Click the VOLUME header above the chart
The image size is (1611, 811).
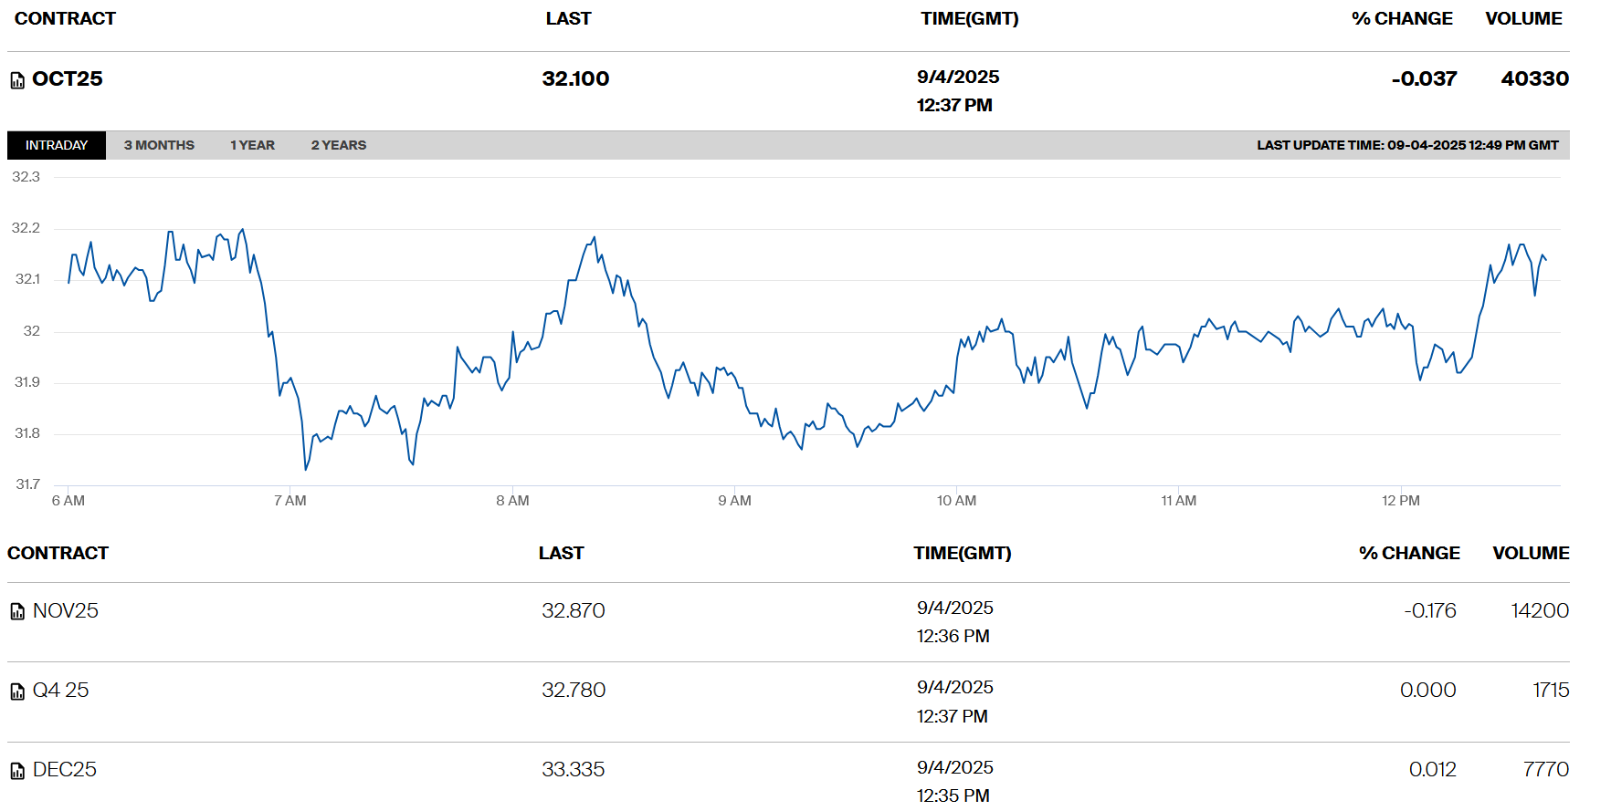click(1523, 19)
